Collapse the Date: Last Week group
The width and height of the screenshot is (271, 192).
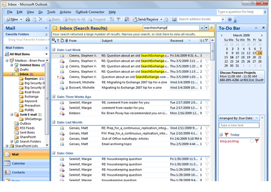pyautogui.click(x=54, y=50)
